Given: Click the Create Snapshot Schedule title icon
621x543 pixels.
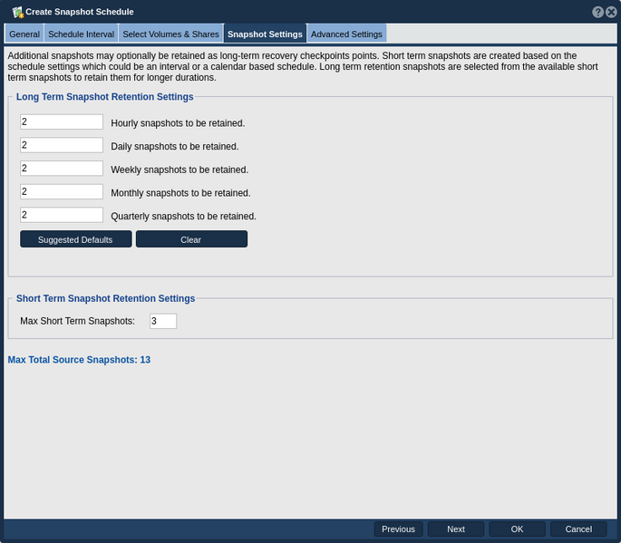Looking at the screenshot, I should pyautogui.click(x=18, y=13).
